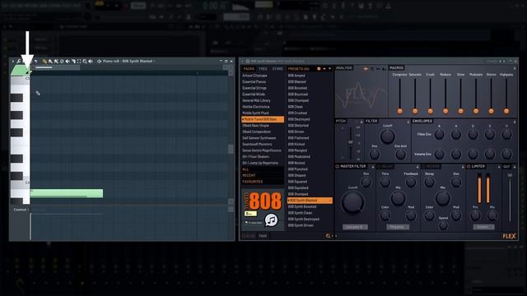Click the Filter Cutoff knob
This screenshot has width=527, height=296.
tap(387, 136)
